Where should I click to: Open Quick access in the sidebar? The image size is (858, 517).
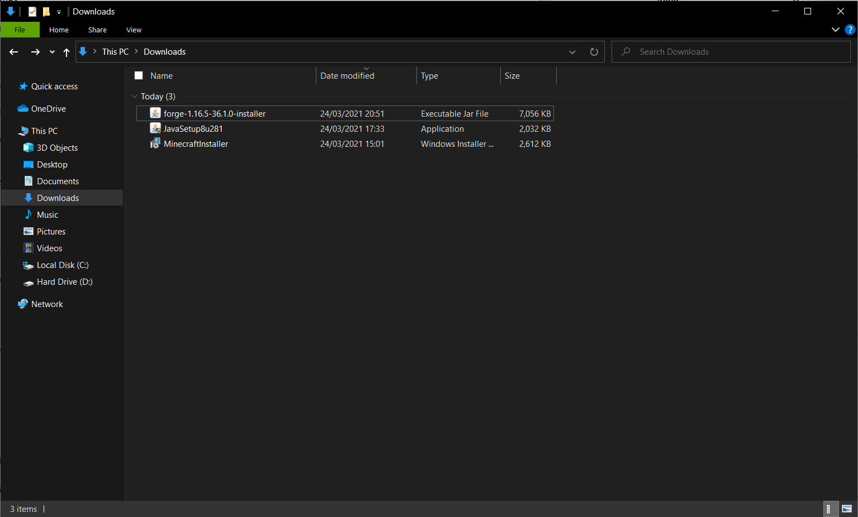click(54, 86)
